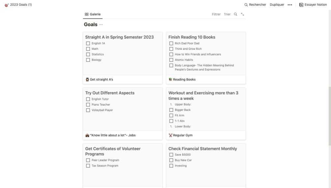
Task: Click the Reading Books emoji icon
Action: (x=170, y=80)
